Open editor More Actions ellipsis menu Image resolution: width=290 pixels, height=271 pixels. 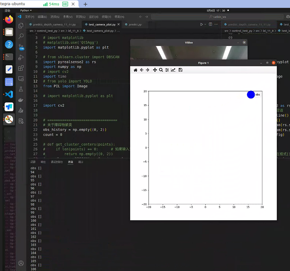tap(216, 24)
